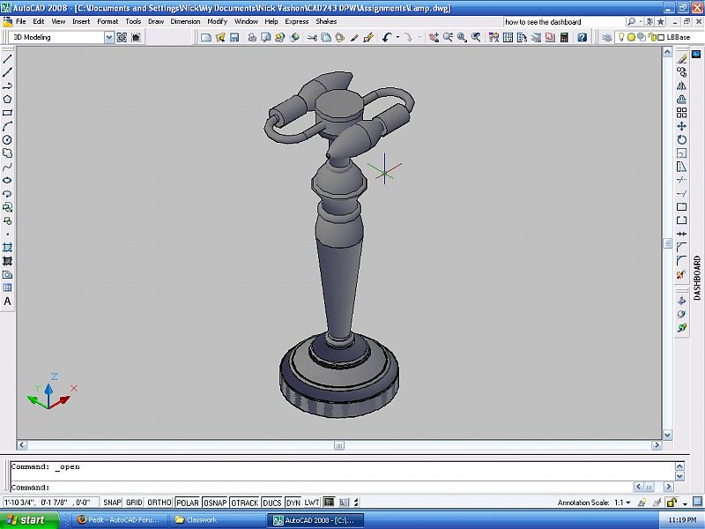Click the Array modify tool
This screenshot has height=529, width=705.
point(682,113)
